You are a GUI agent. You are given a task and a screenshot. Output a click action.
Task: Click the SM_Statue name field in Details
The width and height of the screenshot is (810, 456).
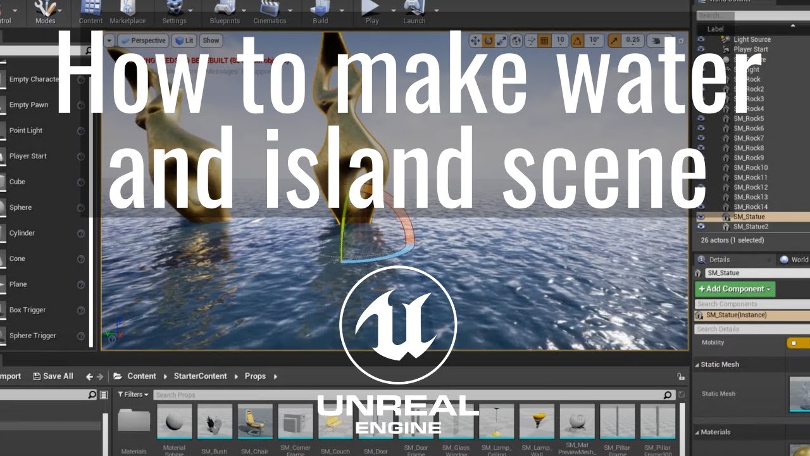click(757, 273)
